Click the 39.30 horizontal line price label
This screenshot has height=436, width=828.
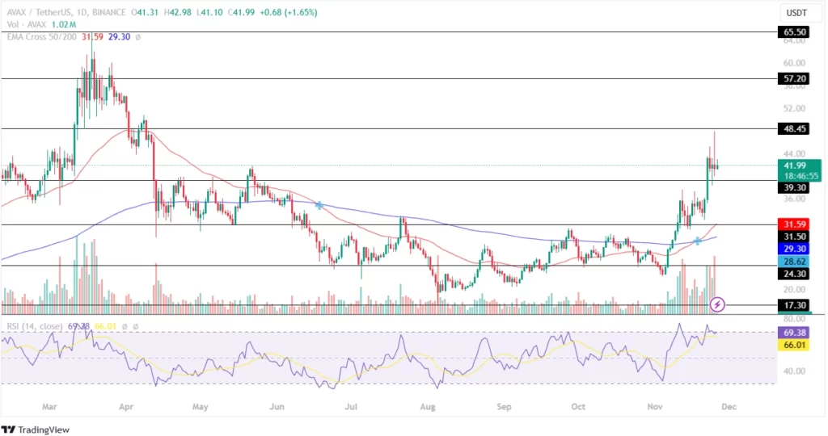[794, 187]
